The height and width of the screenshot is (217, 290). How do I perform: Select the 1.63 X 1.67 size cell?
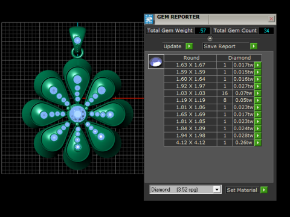190,65
